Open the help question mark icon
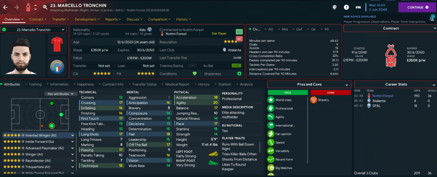Viewport: 437px width, 177px height. click(346, 7)
